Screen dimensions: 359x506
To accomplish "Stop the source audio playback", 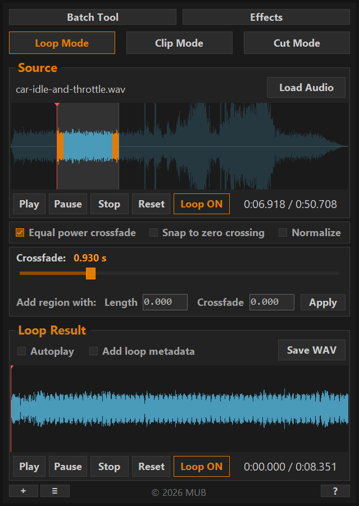I will 110,204.
